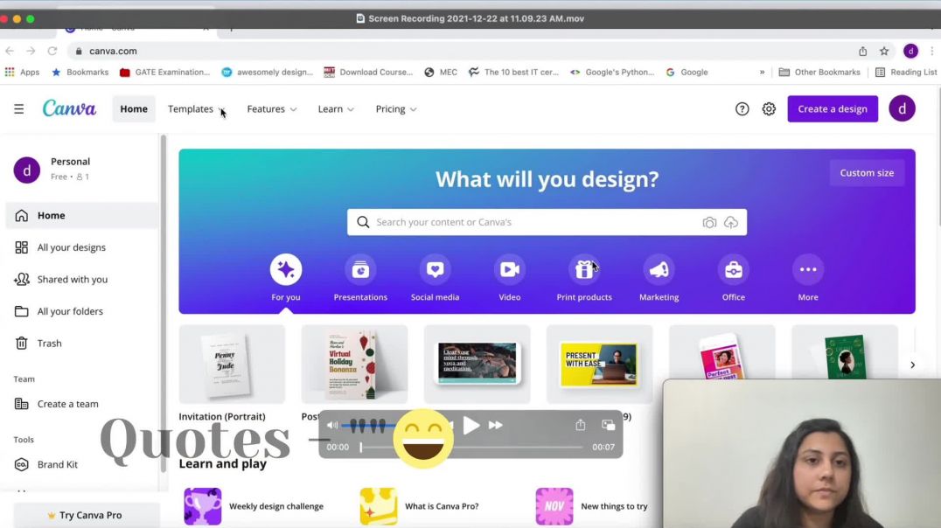The height and width of the screenshot is (528, 941).
Task: Bookmark this page with the star icon
Action: click(x=884, y=51)
